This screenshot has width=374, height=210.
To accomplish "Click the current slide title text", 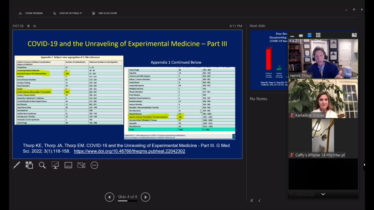I will point(127,44).
